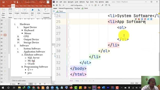The height and width of the screenshot is (90, 160).
Task: Expand Illustrations dropdown in Insert ribbon
Action: pyautogui.click(x=24, y=15)
